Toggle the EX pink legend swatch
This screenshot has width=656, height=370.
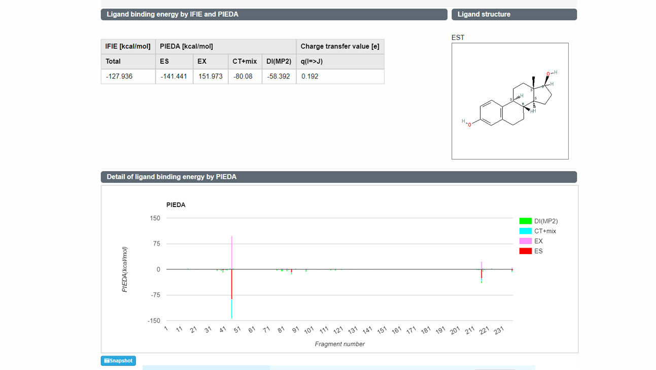(525, 241)
